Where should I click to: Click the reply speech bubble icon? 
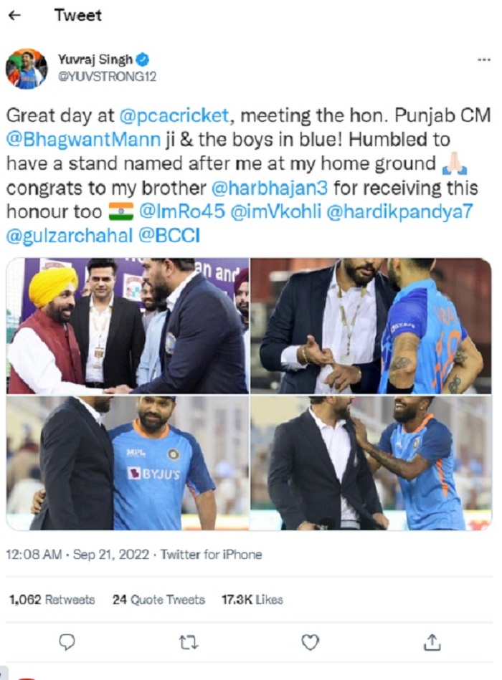67,642
